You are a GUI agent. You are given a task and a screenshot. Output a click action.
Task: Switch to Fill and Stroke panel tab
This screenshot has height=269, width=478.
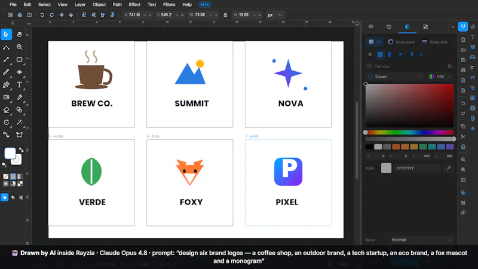407,27
